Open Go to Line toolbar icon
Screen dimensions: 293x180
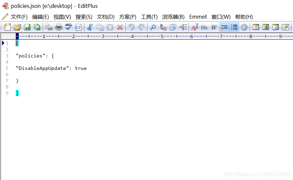183,27
